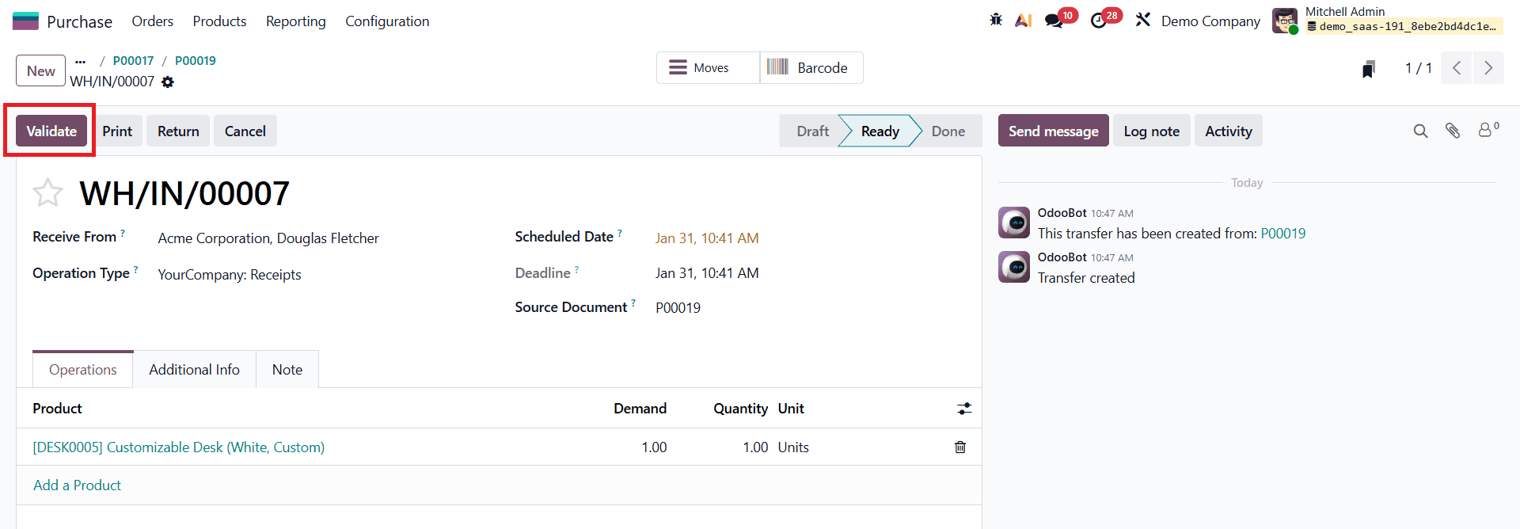The height and width of the screenshot is (529, 1520).
Task: Switch to the Additional Info tab
Action: click(x=194, y=370)
